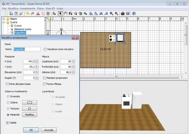The height and width of the screenshot is (134, 189).
Task: Click the Zoom in magnifier icon
Action: pos(111,14)
